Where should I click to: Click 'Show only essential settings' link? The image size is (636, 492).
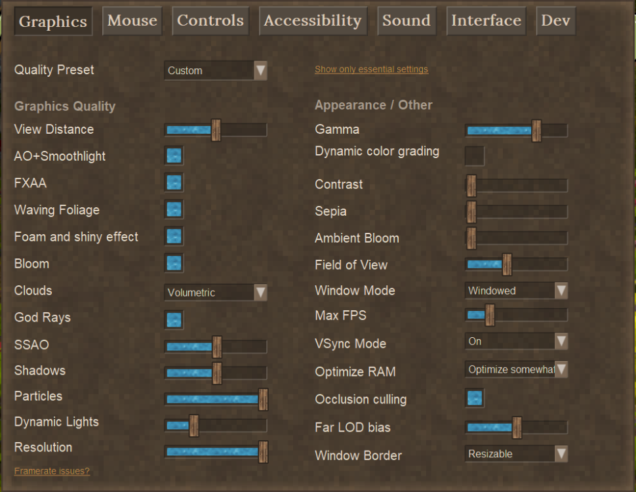(372, 70)
